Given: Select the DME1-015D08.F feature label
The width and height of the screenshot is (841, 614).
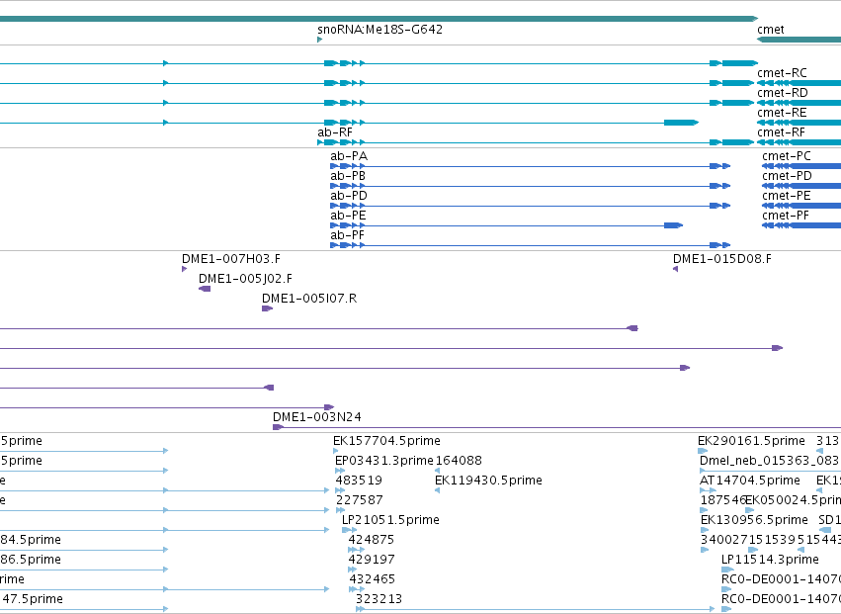Looking at the screenshot, I should pos(722,259).
